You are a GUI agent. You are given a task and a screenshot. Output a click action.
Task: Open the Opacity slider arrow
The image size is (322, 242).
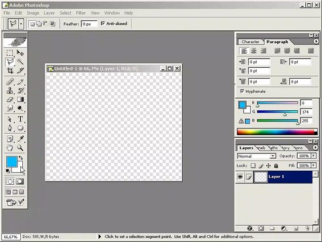(x=313, y=156)
